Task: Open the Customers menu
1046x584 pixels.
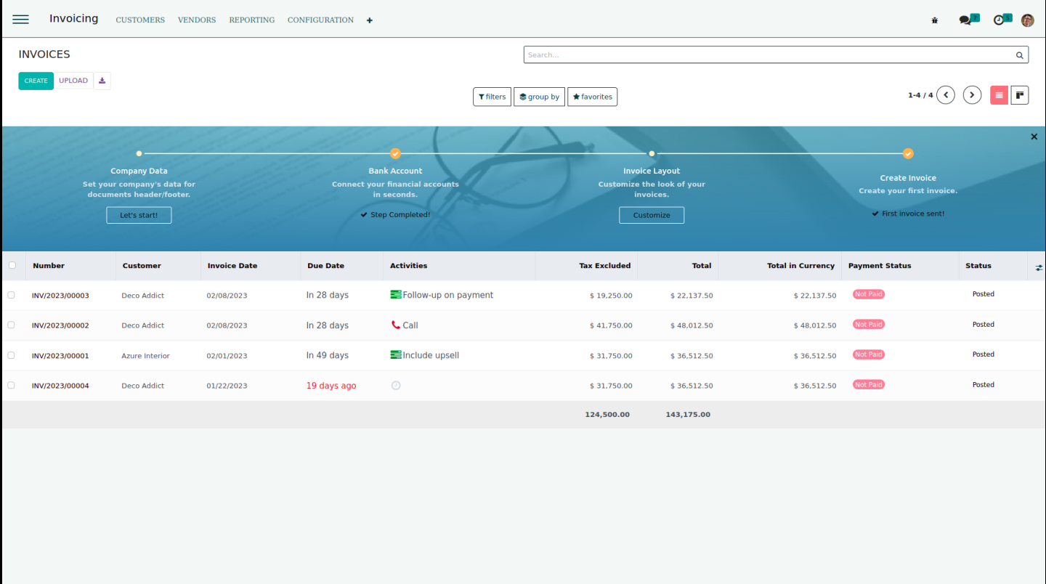Action: click(140, 20)
